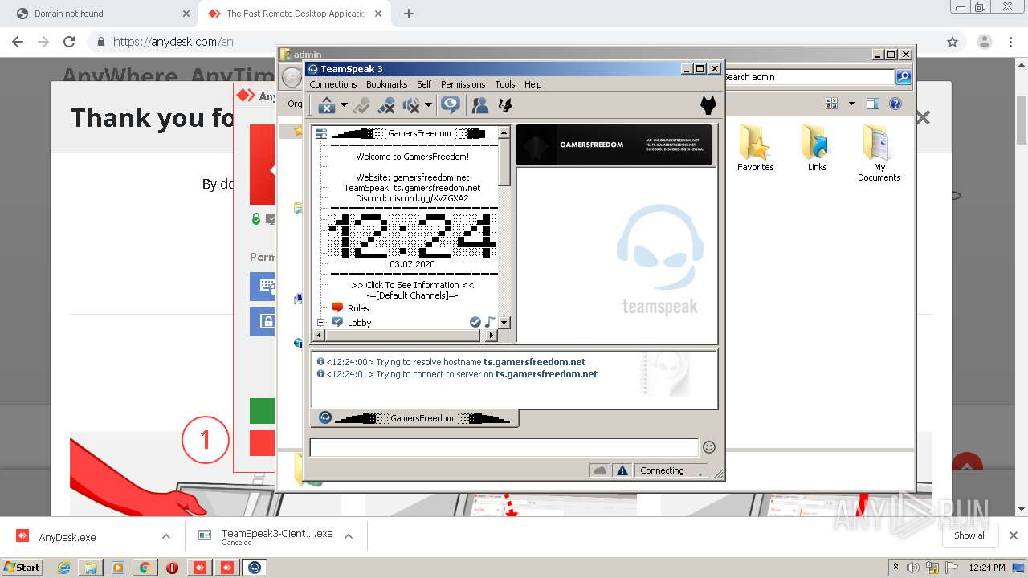Screen dimensions: 1028x578
Task: Click the Explorer help question mark icon
Action: pos(895,104)
